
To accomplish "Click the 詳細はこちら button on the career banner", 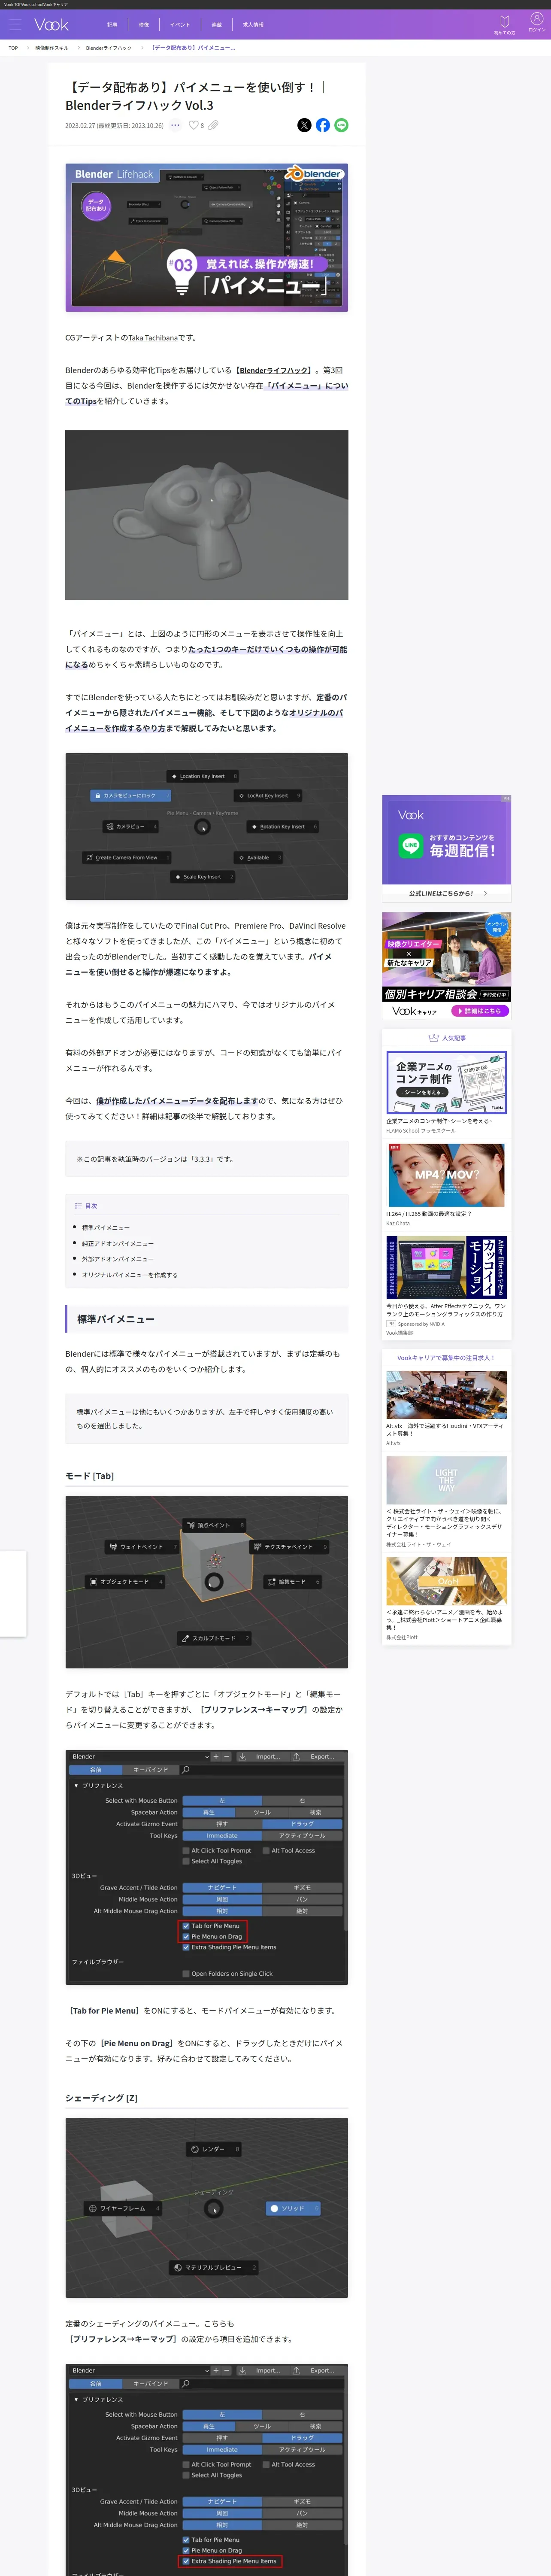I will point(481,1011).
